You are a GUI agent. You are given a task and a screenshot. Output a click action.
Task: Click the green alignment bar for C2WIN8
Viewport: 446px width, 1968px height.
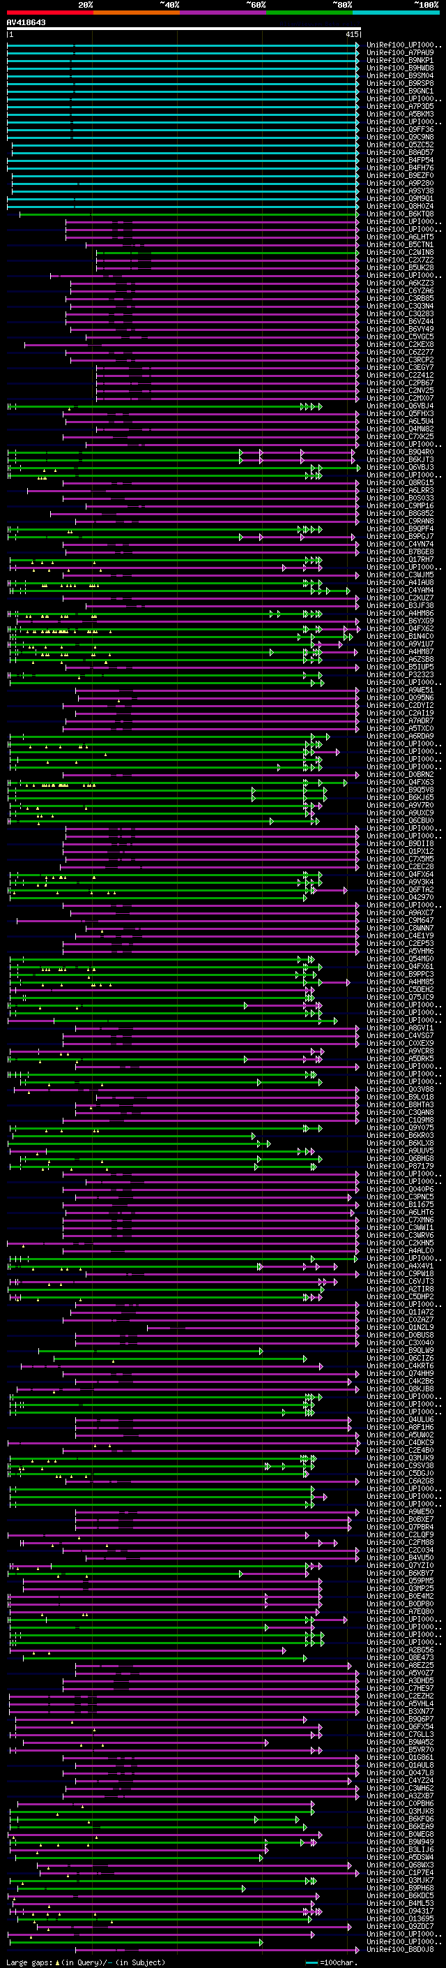point(227,252)
